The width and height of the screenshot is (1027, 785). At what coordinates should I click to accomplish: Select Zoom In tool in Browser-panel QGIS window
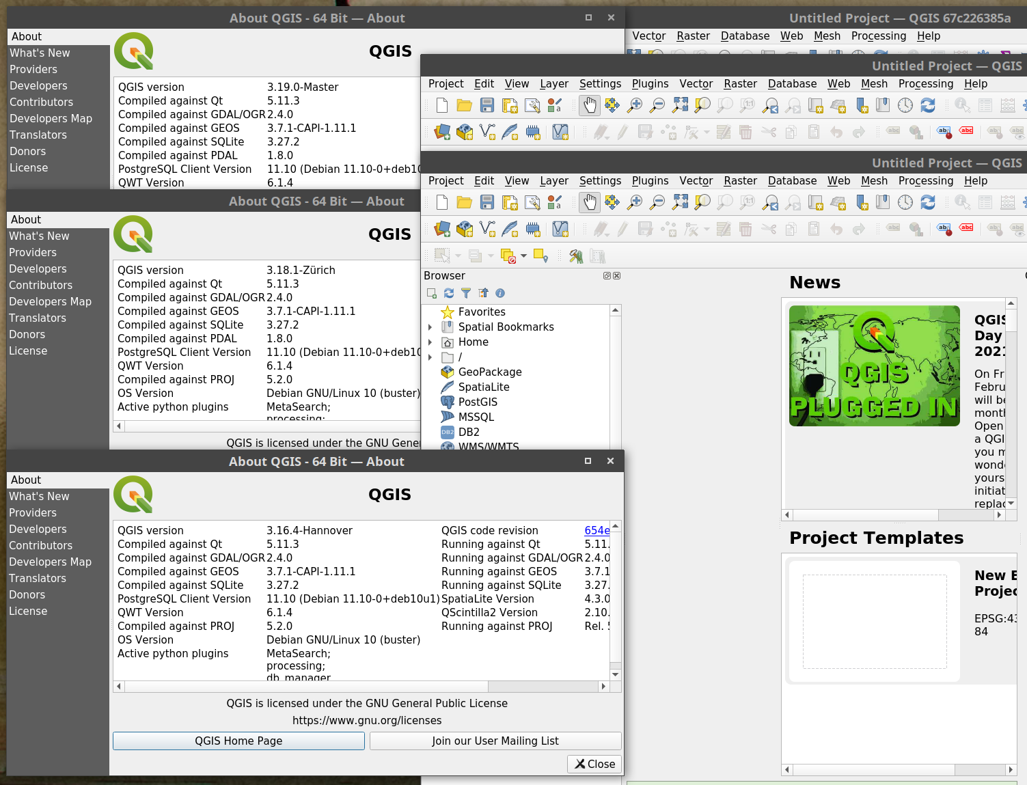(x=635, y=202)
